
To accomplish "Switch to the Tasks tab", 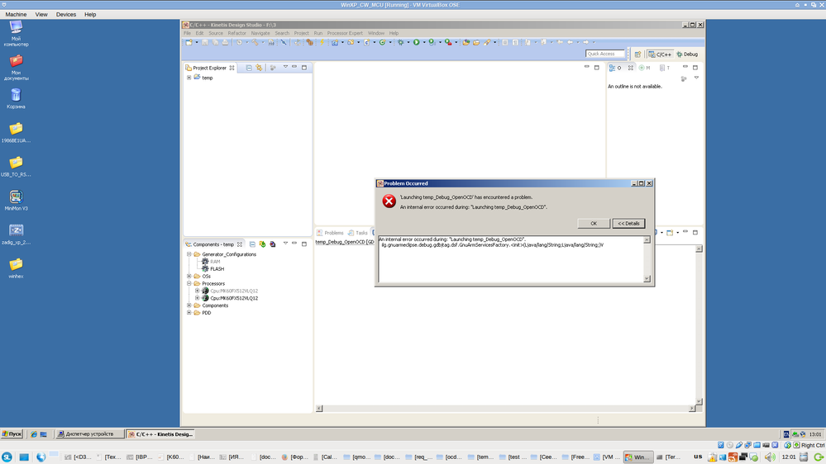I will (x=358, y=233).
